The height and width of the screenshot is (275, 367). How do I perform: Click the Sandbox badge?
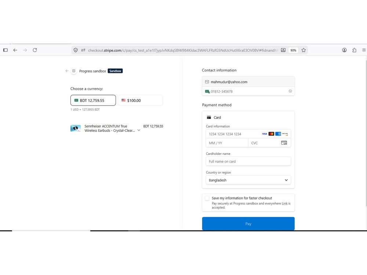click(x=115, y=71)
